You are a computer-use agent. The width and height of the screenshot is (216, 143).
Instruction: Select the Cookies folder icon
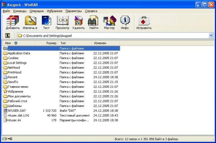coord(5,58)
